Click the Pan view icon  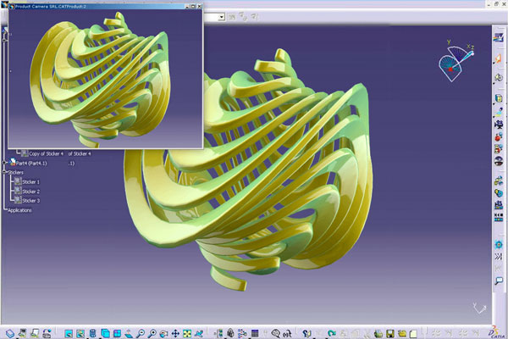pos(175,333)
